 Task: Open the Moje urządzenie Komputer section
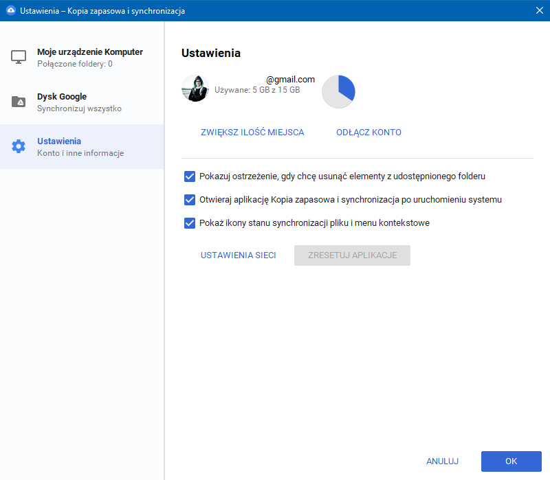[82, 58]
